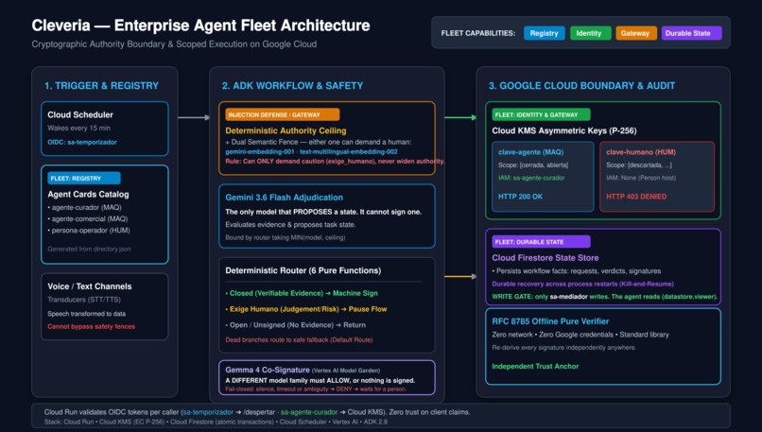Click 'Closed (Verifiable Evidence) → Machine Sign'
This screenshot has height=432, width=762.
pos(302,293)
